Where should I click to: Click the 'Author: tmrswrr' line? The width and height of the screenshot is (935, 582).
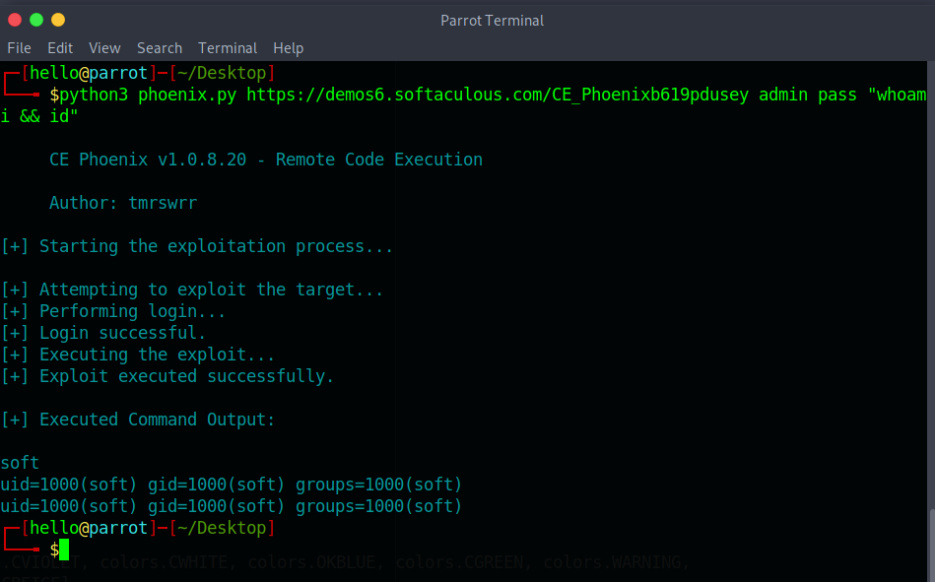[x=123, y=203]
